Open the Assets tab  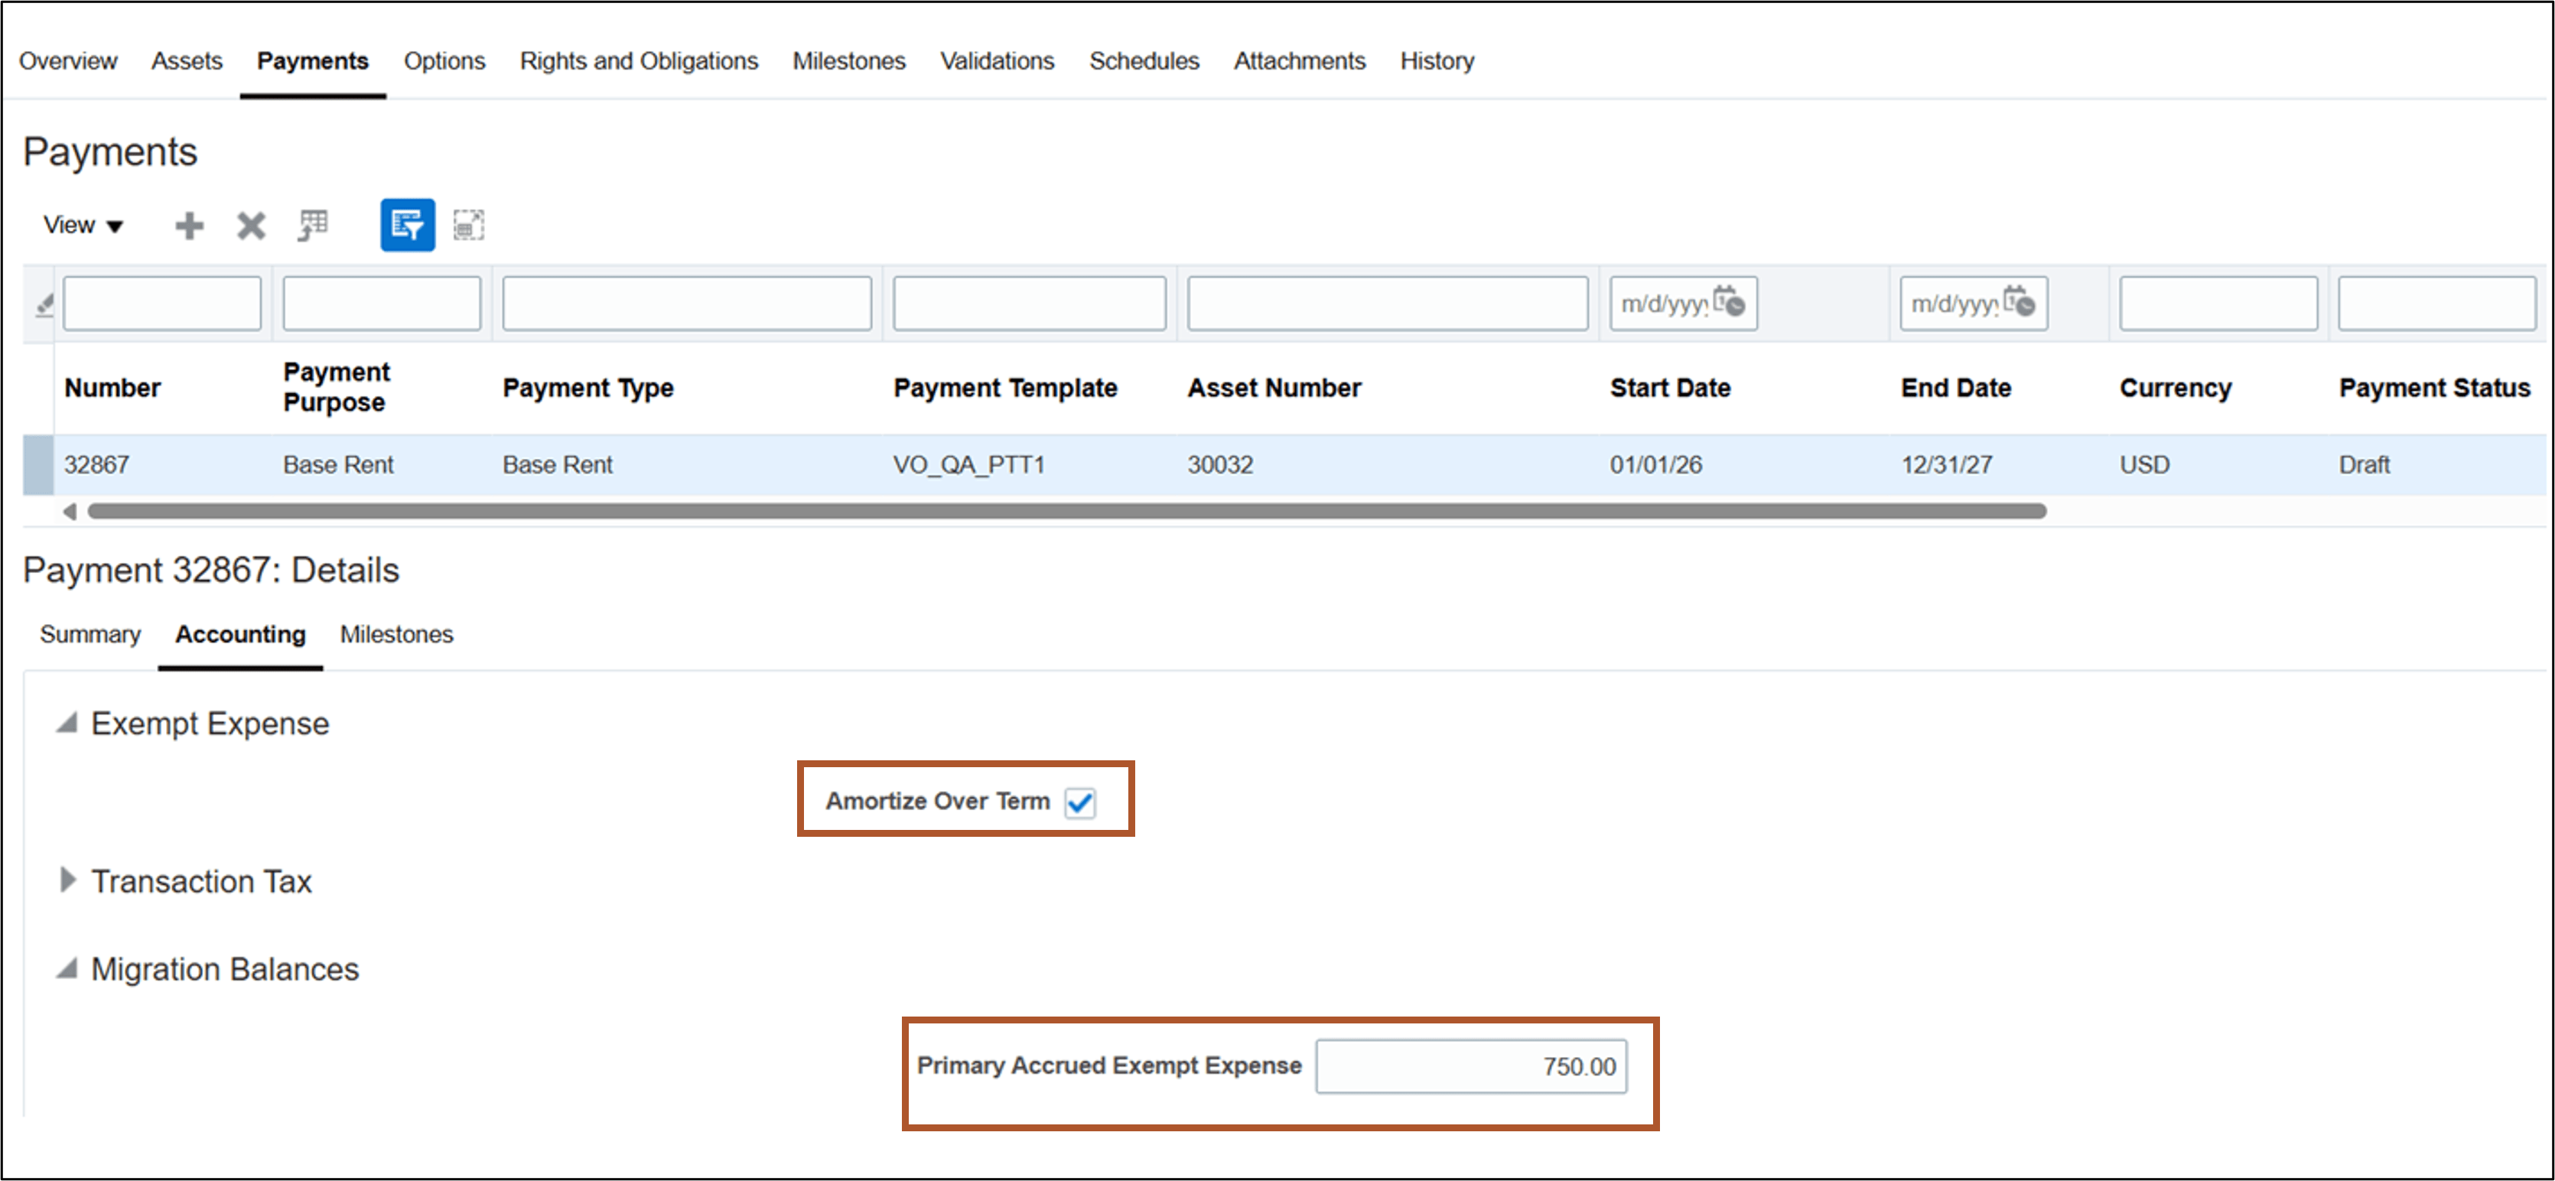(x=187, y=60)
